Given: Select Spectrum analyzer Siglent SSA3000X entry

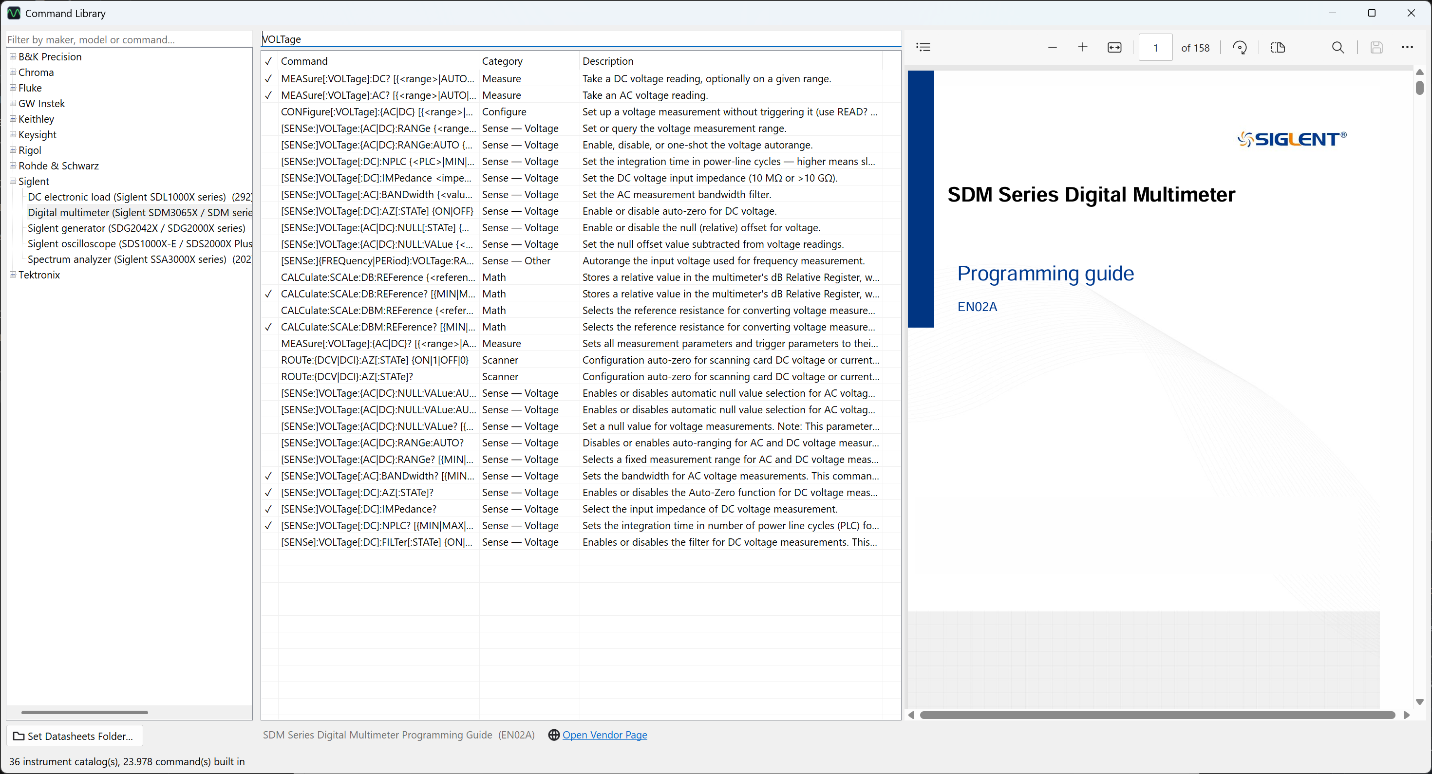Looking at the screenshot, I should tap(139, 259).
